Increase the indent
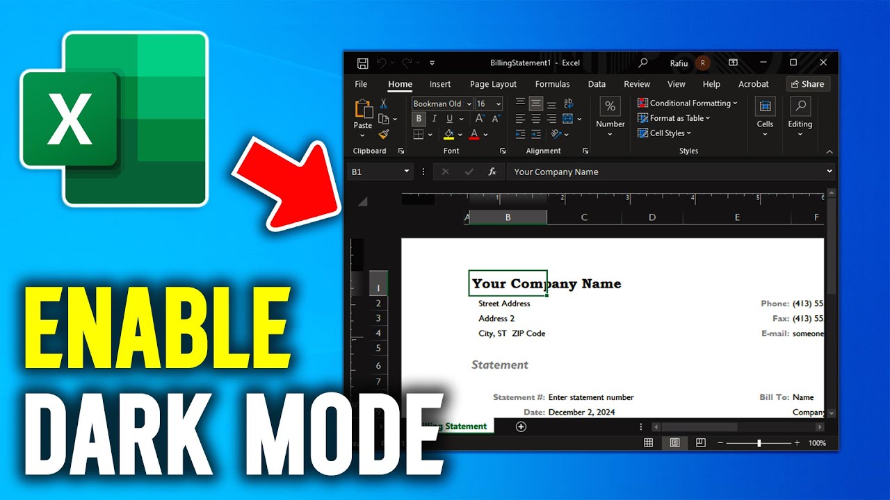 click(x=535, y=134)
